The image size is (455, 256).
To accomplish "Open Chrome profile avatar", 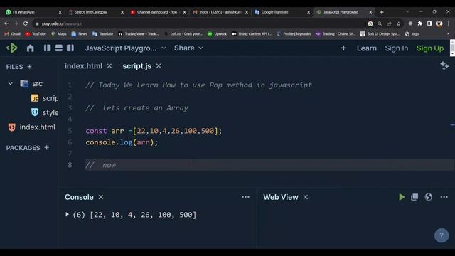I will (x=439, y=23).
